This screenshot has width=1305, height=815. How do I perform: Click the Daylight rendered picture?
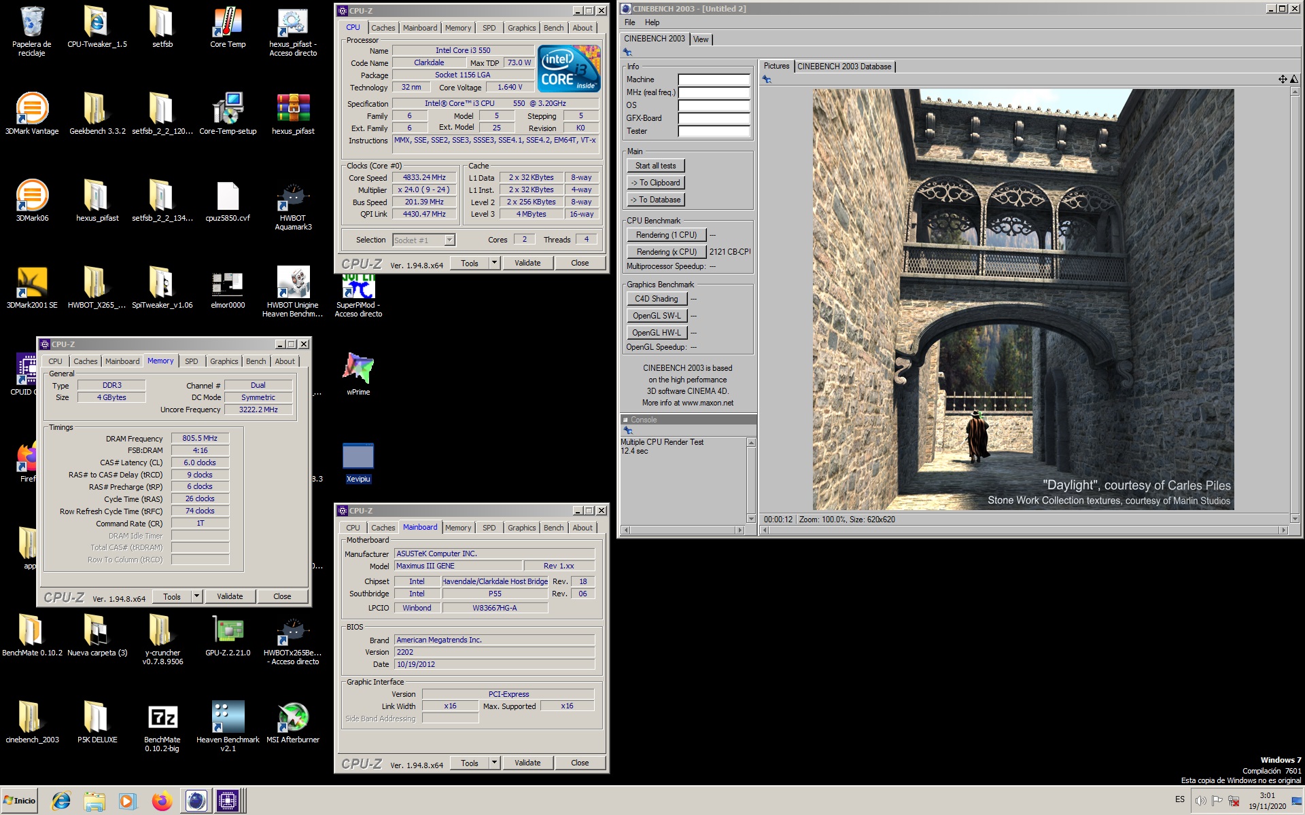1023,300
